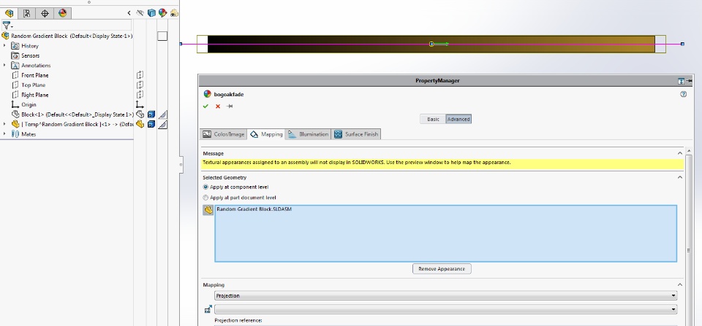Select the History folder label
This screenshot has height=326, width=702.
click(x=30, y=46)
